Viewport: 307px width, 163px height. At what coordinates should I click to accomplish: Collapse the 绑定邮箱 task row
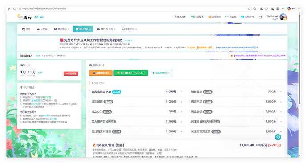tap(181, 102)
